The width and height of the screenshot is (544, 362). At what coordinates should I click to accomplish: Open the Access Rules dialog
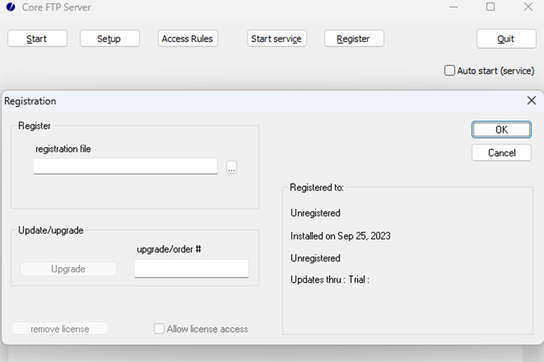(188, 39)
